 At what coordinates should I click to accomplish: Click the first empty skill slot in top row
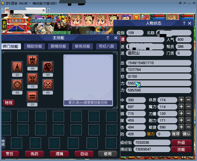(6, 116)
